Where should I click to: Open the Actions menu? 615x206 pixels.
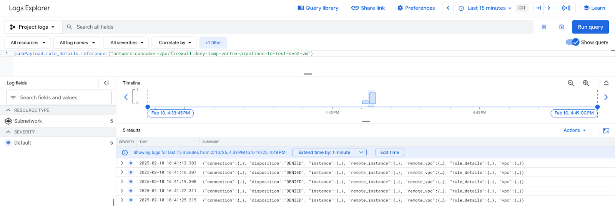click(575, 130)
